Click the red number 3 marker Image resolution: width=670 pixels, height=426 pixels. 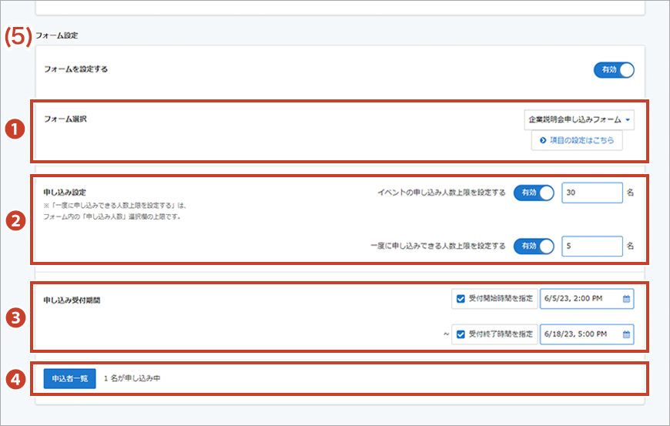13,316
